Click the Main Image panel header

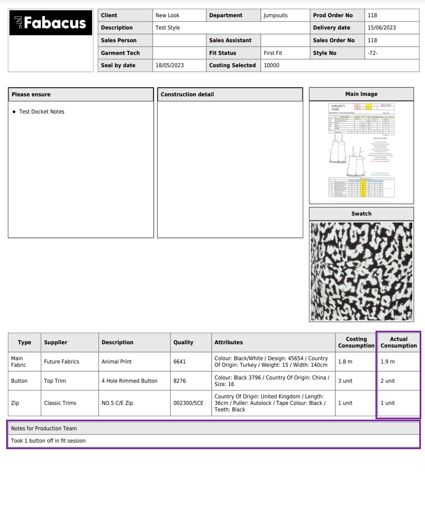361,94
